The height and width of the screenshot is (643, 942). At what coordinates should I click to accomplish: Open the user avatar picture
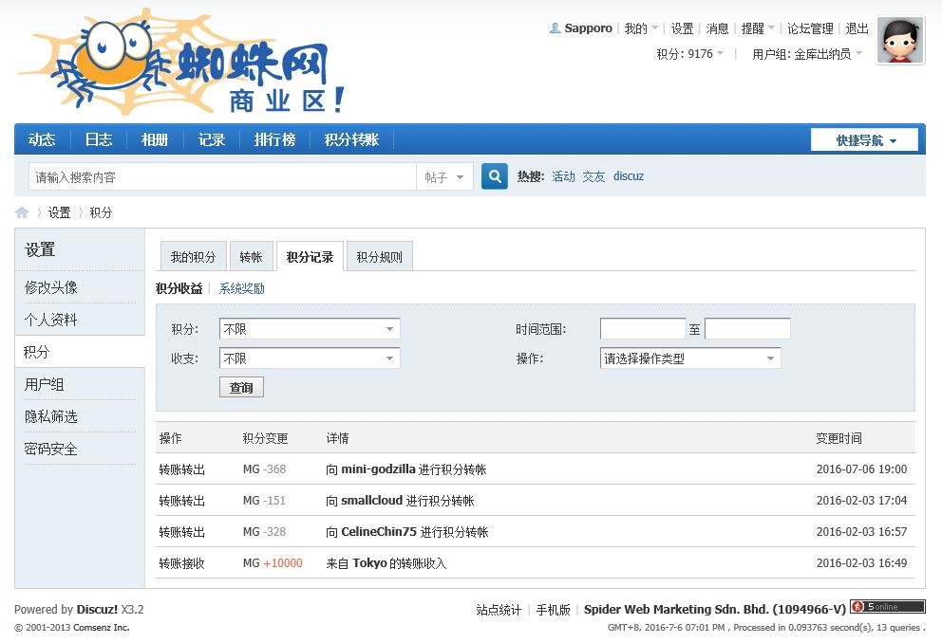click(x=899, y=41)
